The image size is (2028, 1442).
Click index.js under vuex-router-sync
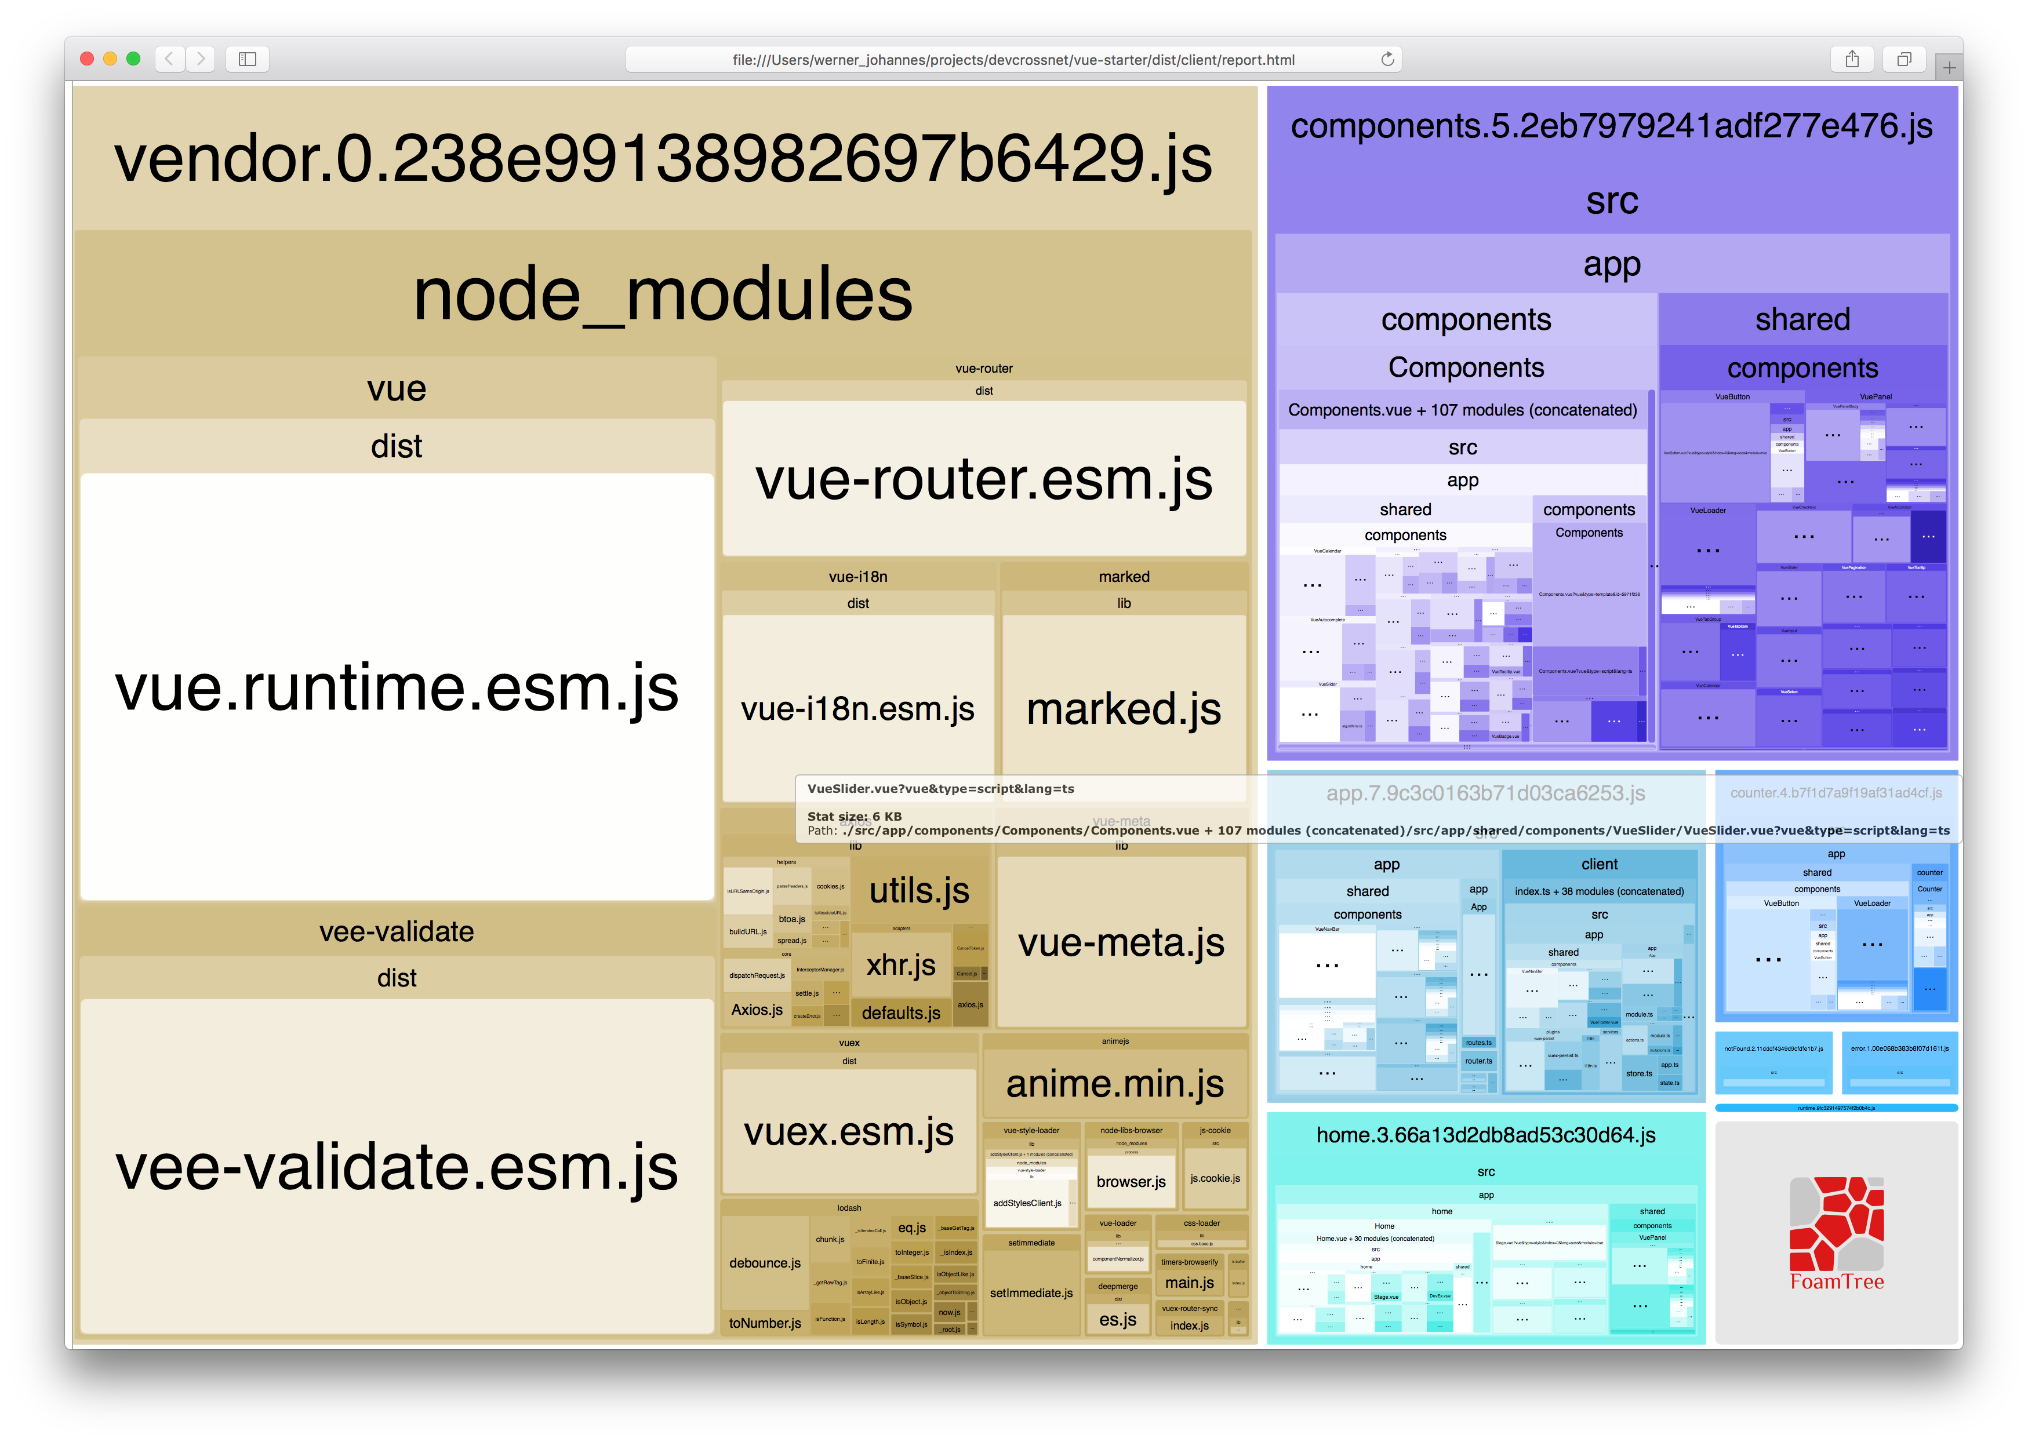click(1190, 1326)
